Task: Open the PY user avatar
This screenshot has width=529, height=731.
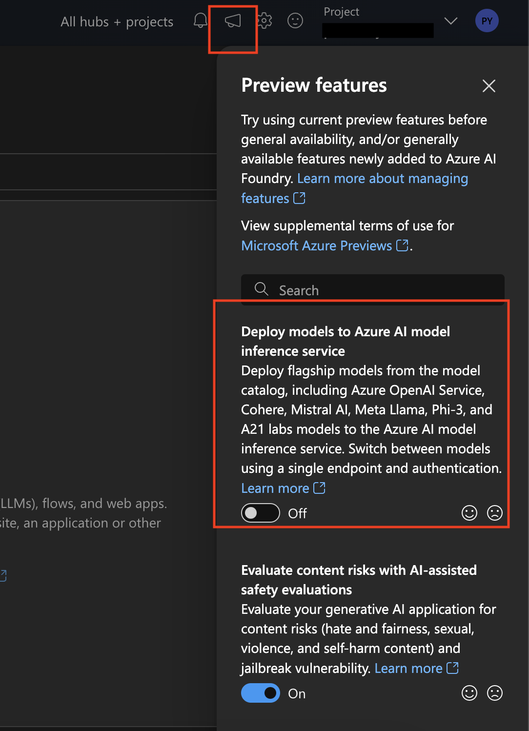Action: pyautogui.click(x=487, y=20)
